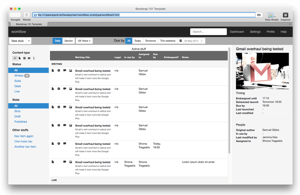Open the 23 May 2014 date picker
The width and height of the screenshot is (300, 195).
tap(191, 41)
